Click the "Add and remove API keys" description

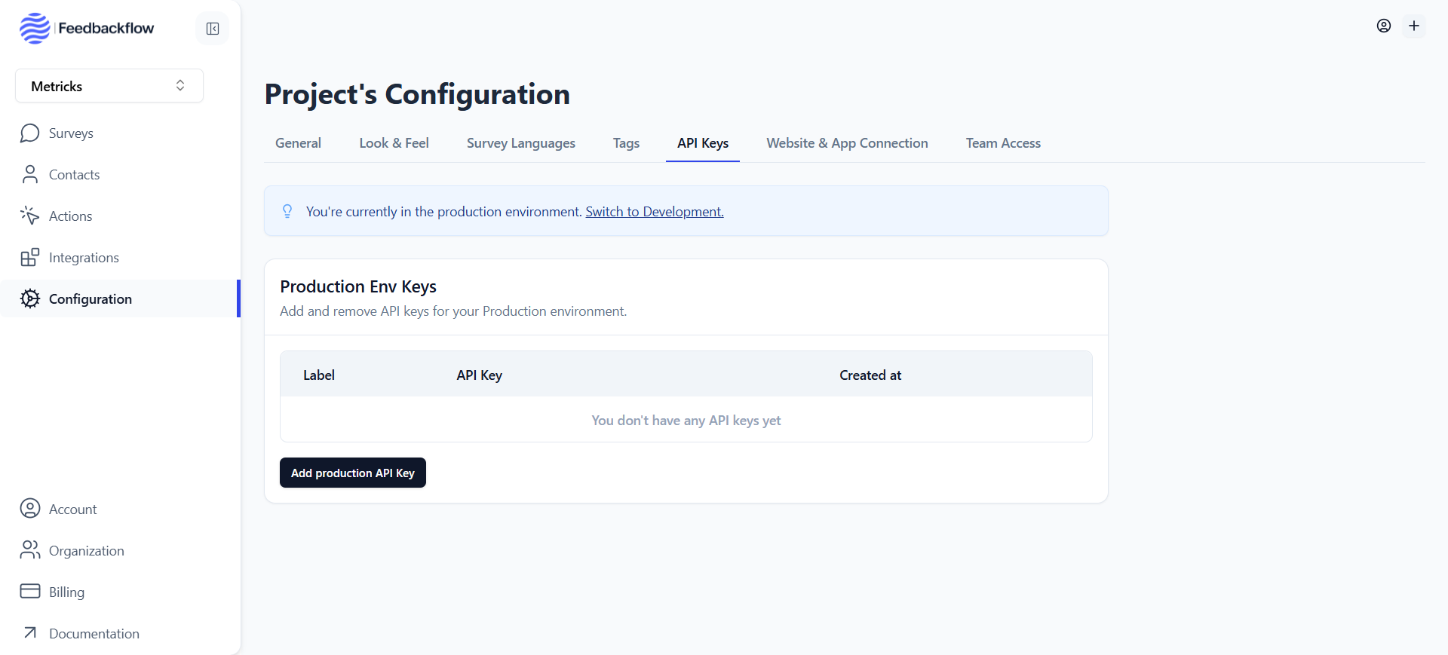click(x=453, y=311)
